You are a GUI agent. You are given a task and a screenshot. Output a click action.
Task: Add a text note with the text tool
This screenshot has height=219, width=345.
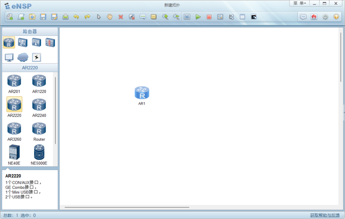tap(143, 17)
